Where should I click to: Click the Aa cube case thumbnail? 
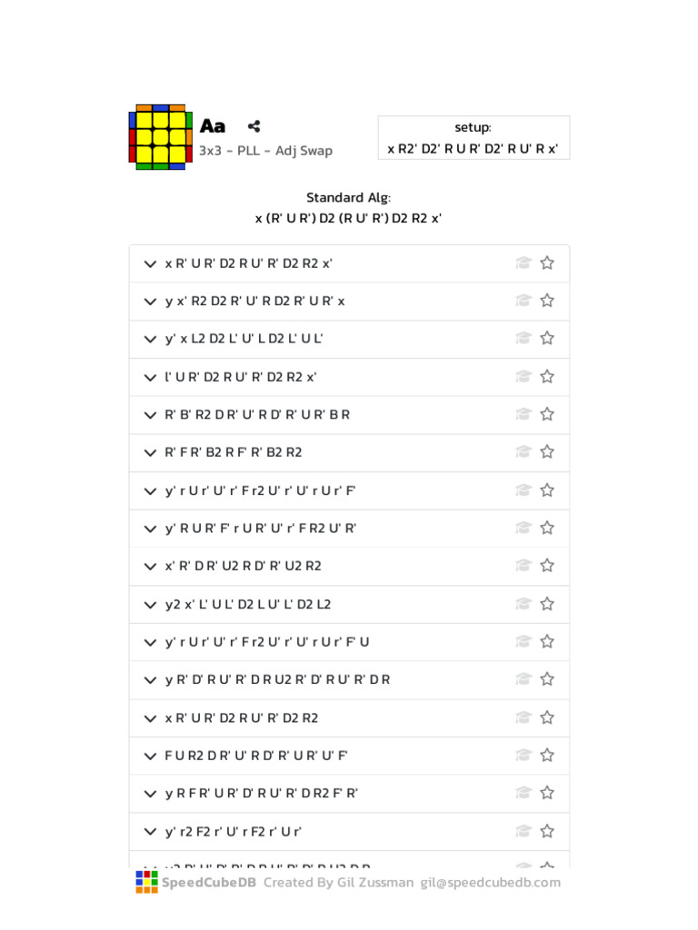tap(160, 137)
